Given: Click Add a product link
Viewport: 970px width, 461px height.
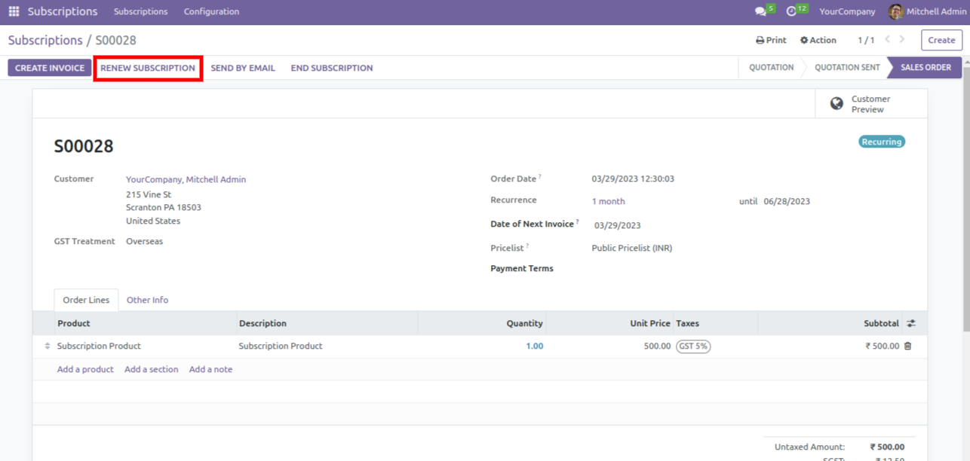Looking at the screenshot, I should pyautogui.click(x=85, y=370).
